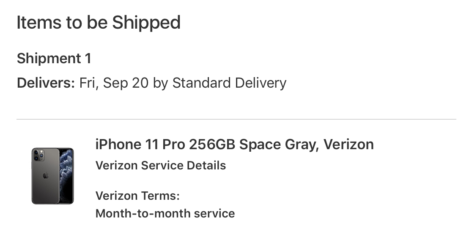Screen dimensions: 472x228
Task: Click the Items to be Shipped heading
Action: [99, 23]
